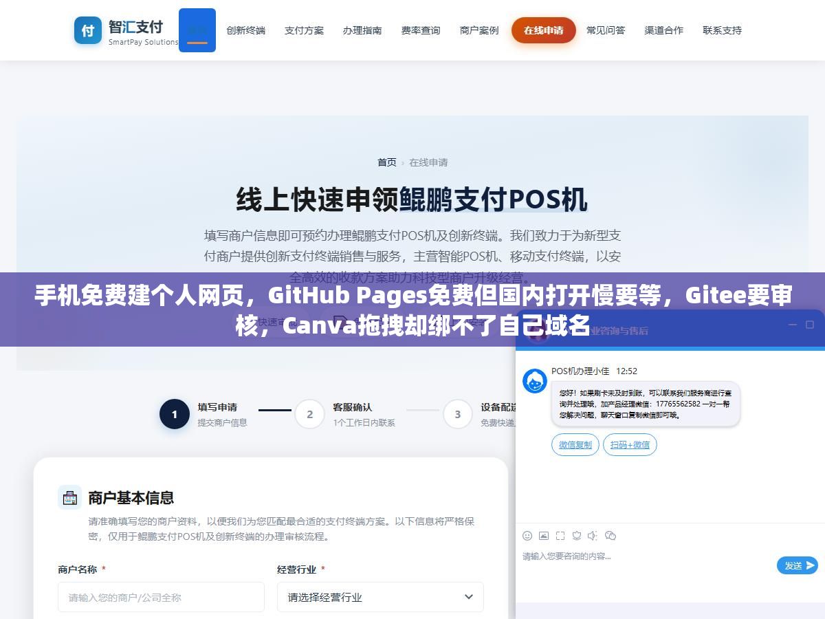
Task: Click the 首页 breadcrumb link
Action: (387, 162)
